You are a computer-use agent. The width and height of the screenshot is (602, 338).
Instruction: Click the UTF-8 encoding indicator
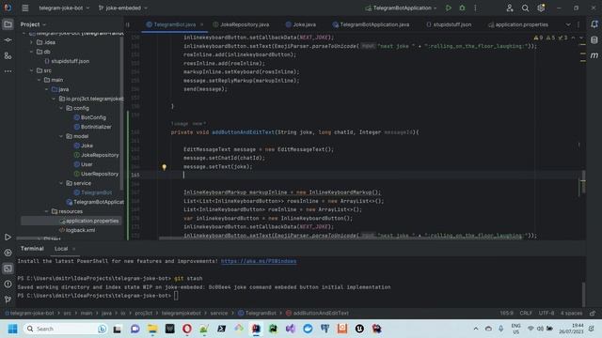546,313
